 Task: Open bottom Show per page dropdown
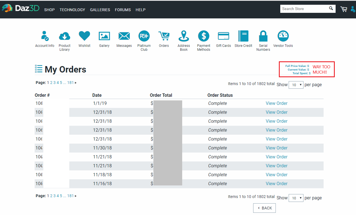click(296, 198)
